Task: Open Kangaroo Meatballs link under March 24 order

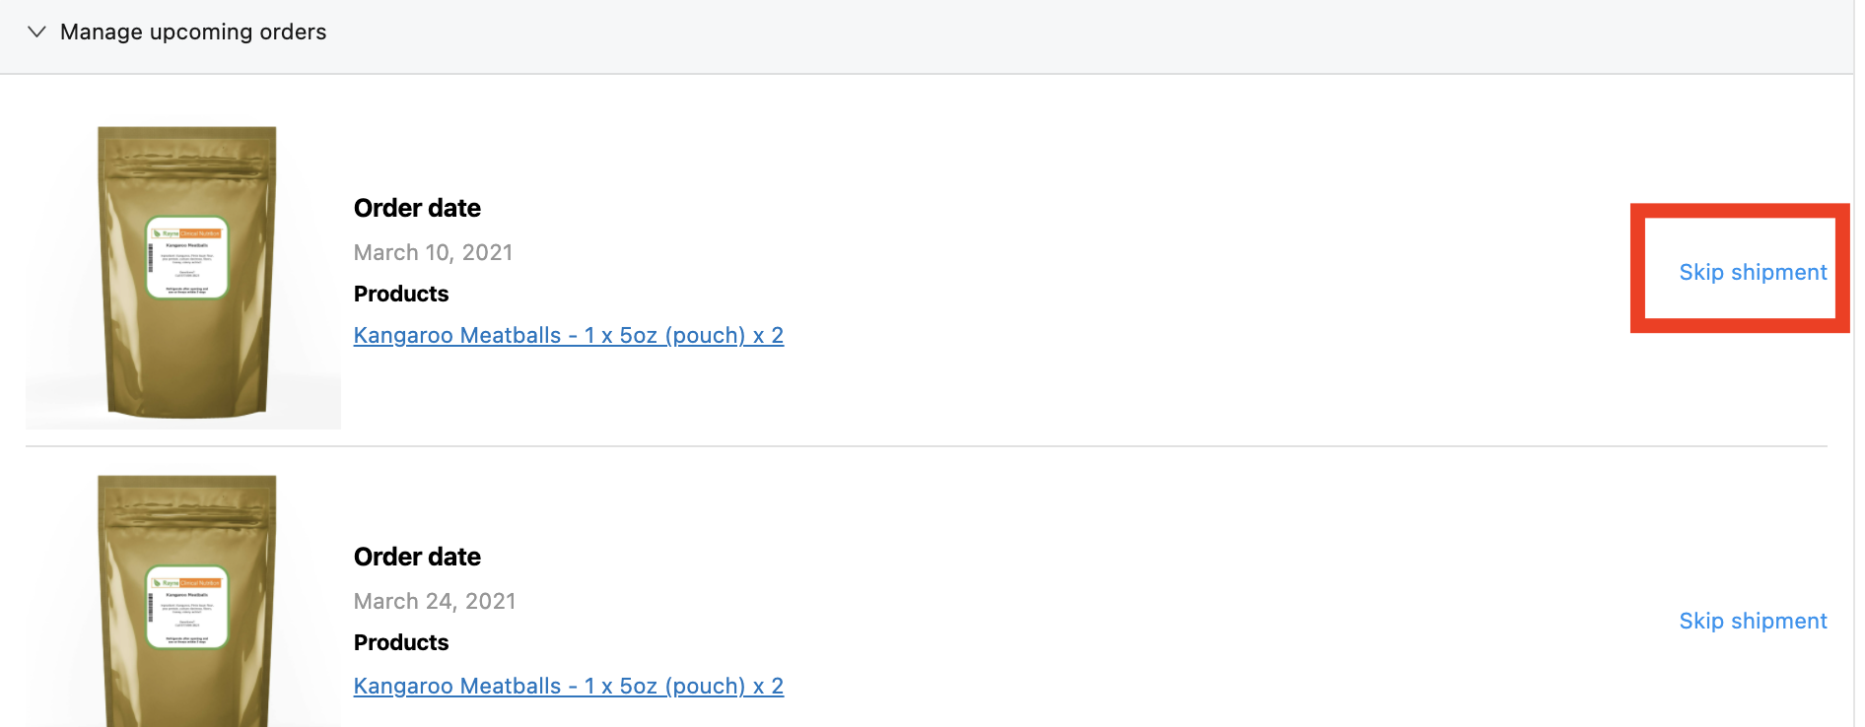Action: tap(568, 686)
